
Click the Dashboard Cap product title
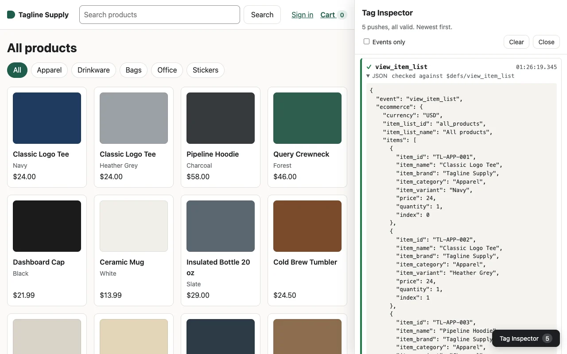pyautogui.click(x=39, y=262)
